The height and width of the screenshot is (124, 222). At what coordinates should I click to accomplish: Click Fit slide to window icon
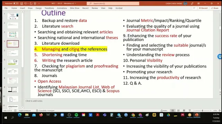[220, 111]
